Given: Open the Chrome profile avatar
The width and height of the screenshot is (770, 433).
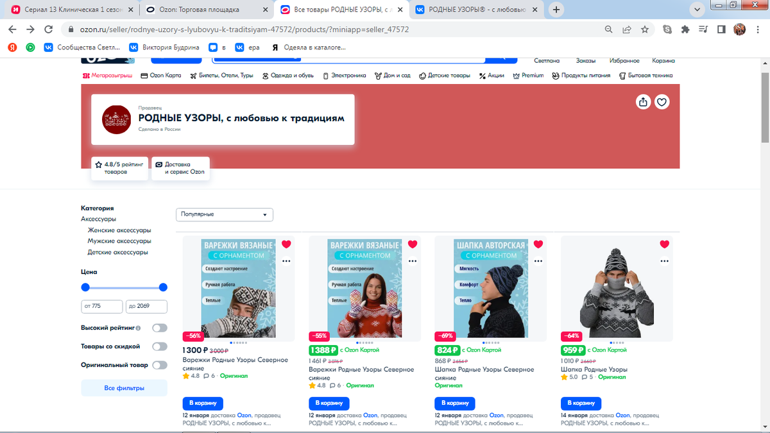Looking at the screenshot, I should click(739, 30).
